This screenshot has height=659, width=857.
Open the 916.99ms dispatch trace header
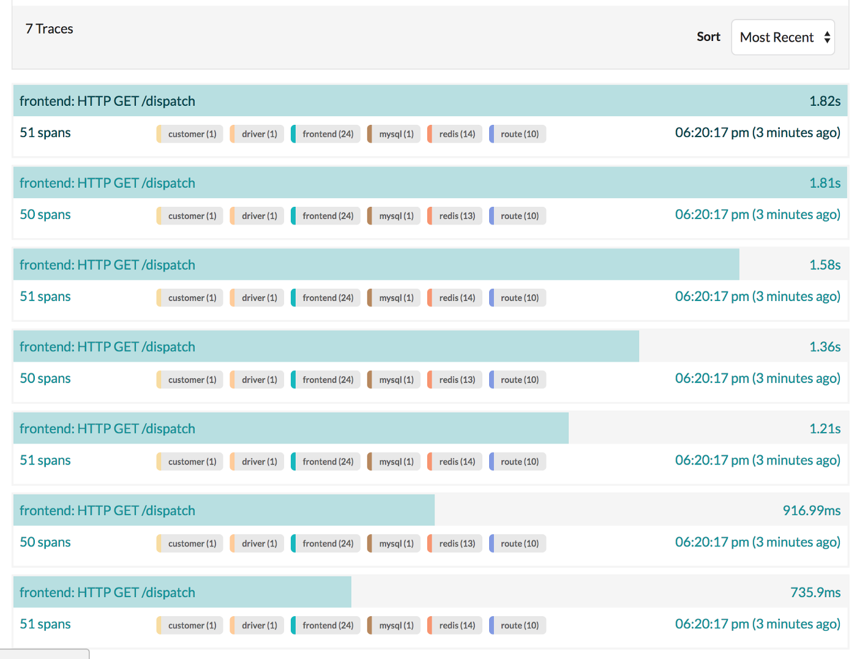[430, 511]
